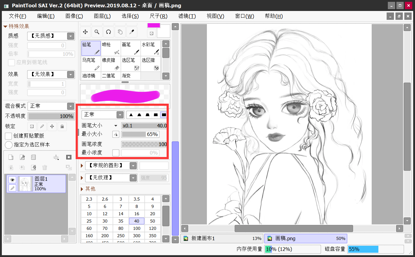The height and width of the screenshot is (257, 415).
Task: Open the brush mode 正常 dropdown
Action: (x=120, y=115)
